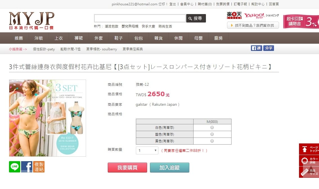Image resolution: width=319 pixels, height=189 pixels.
Task: Select the 黃色 M(003) radio button
Action: coord(212,141)
